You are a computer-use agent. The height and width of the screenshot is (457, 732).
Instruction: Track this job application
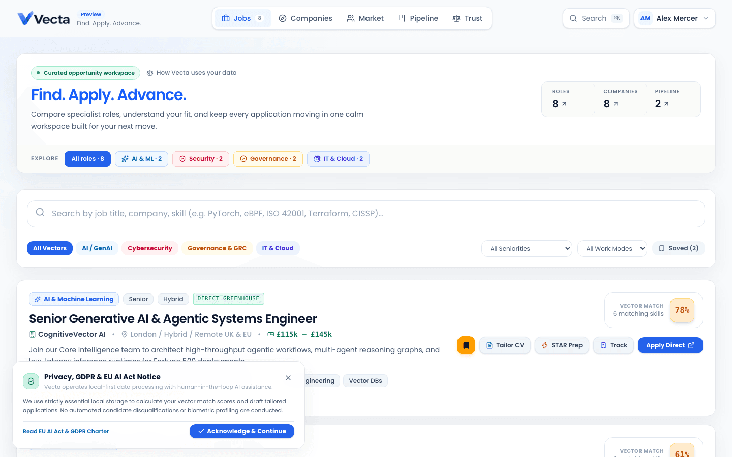614,345
